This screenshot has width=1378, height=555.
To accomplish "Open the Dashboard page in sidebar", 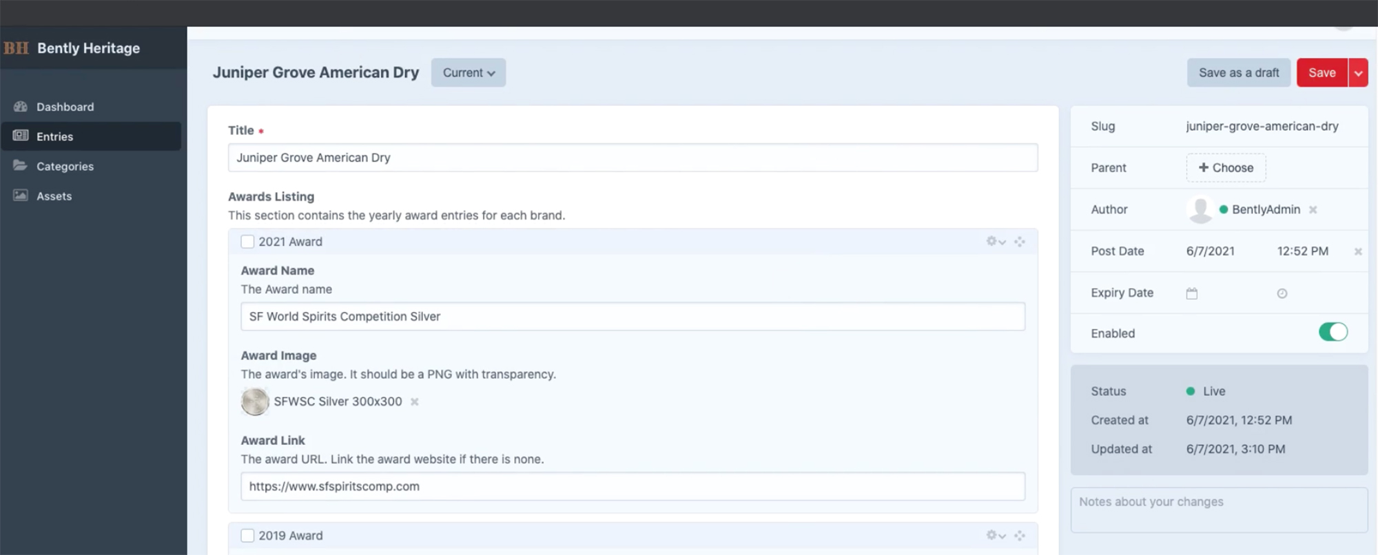I will pyautogui.click(x=65, y=107).
